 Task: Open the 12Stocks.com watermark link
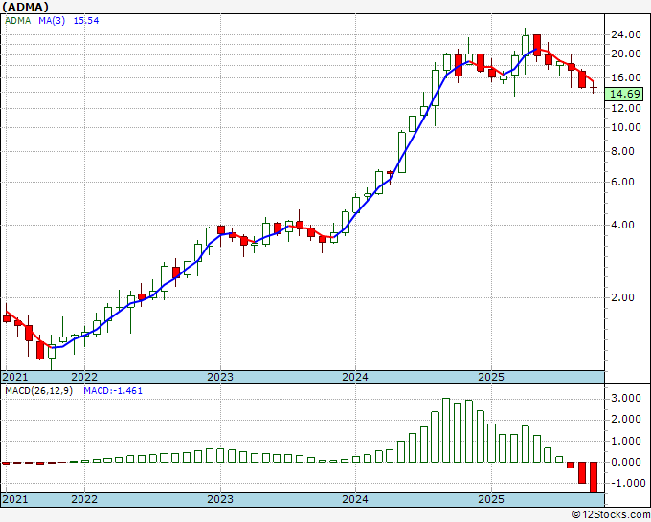pyautogui.click(x=611, y=514)
